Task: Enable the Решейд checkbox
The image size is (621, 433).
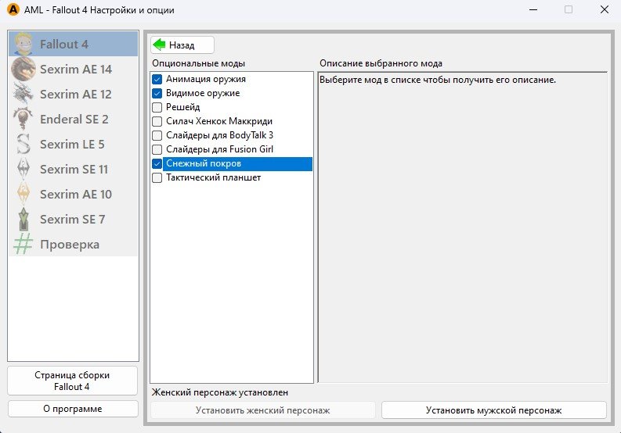Action: (157, 108)
